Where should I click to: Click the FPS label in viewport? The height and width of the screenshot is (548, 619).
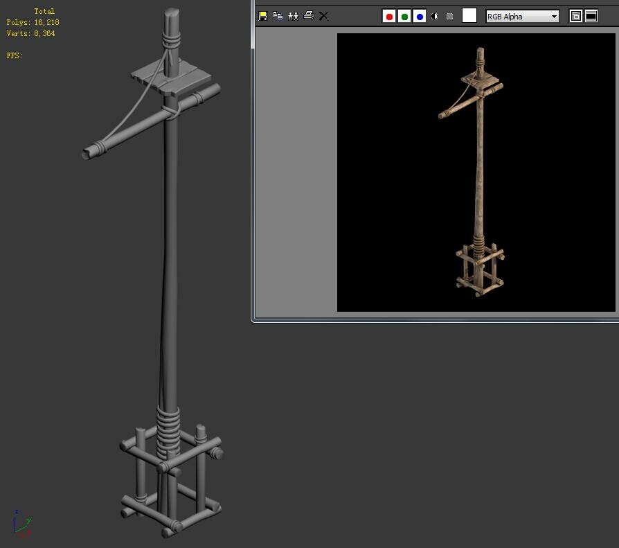pyautogui.click(x=15, y=55)
